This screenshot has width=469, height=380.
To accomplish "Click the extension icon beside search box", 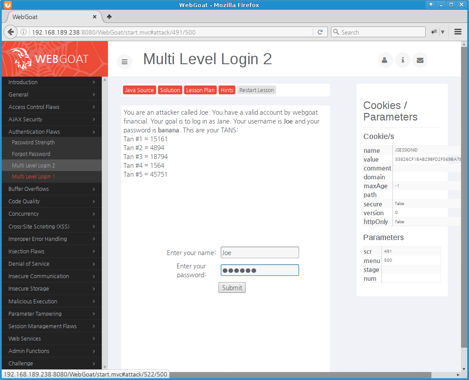I will click(x=434, y=32).
